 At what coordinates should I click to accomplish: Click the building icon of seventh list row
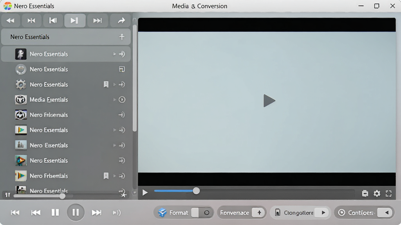[x=21, y=145]
